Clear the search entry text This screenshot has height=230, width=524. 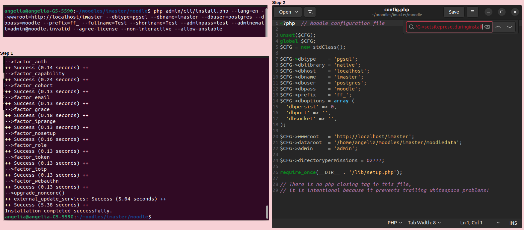pyautogui.click(x=487, y=27)
